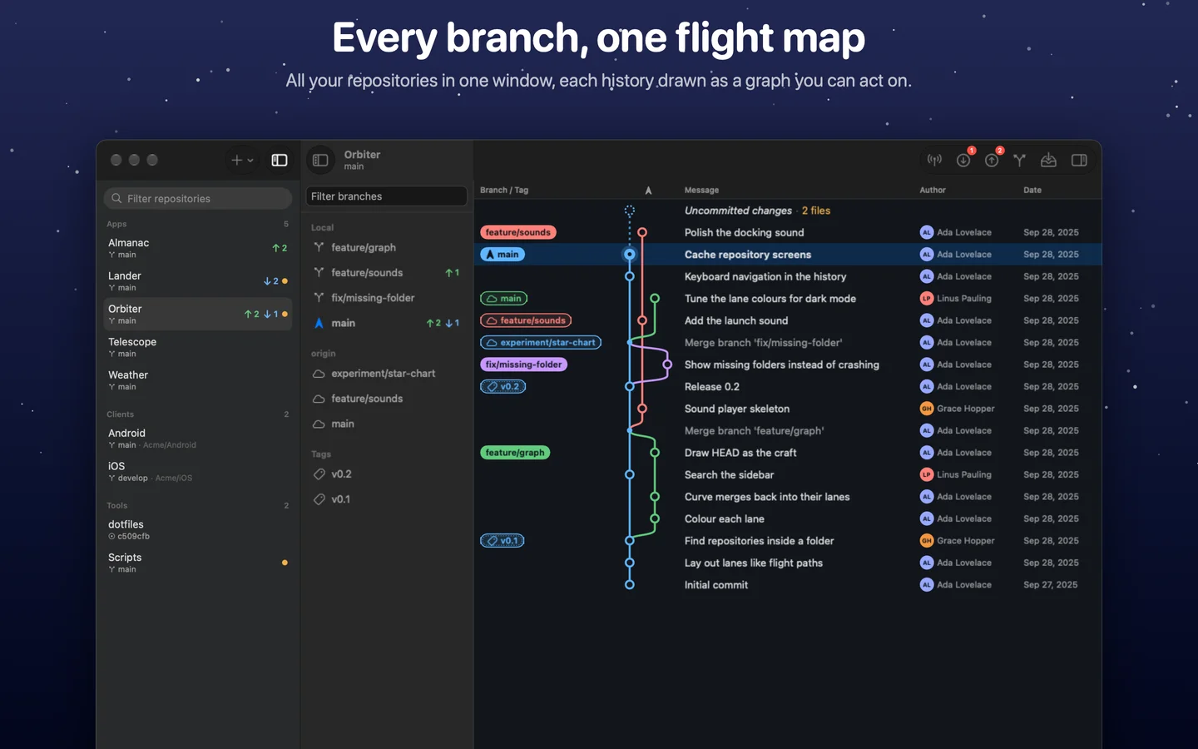Click the Apps section header
The image size is (1198, 749).
click(x=116, y=224)
